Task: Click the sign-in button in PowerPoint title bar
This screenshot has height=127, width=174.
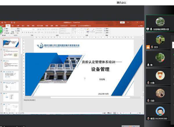Action: (122, 22)
